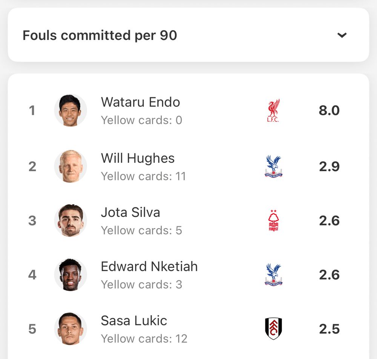Tap Wataru Endo's 8.0 fouls value
The image size is (377, 359).
point(329,110)
